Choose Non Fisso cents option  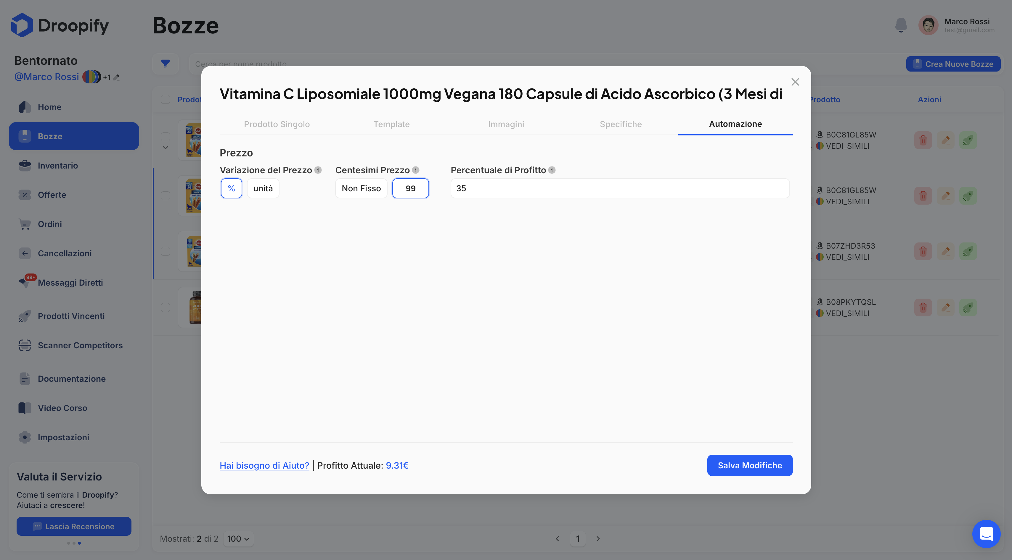tap(361, 188)
